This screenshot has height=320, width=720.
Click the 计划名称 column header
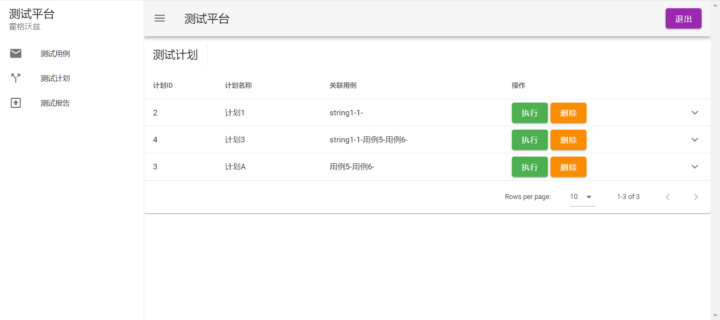coord(238,85)
